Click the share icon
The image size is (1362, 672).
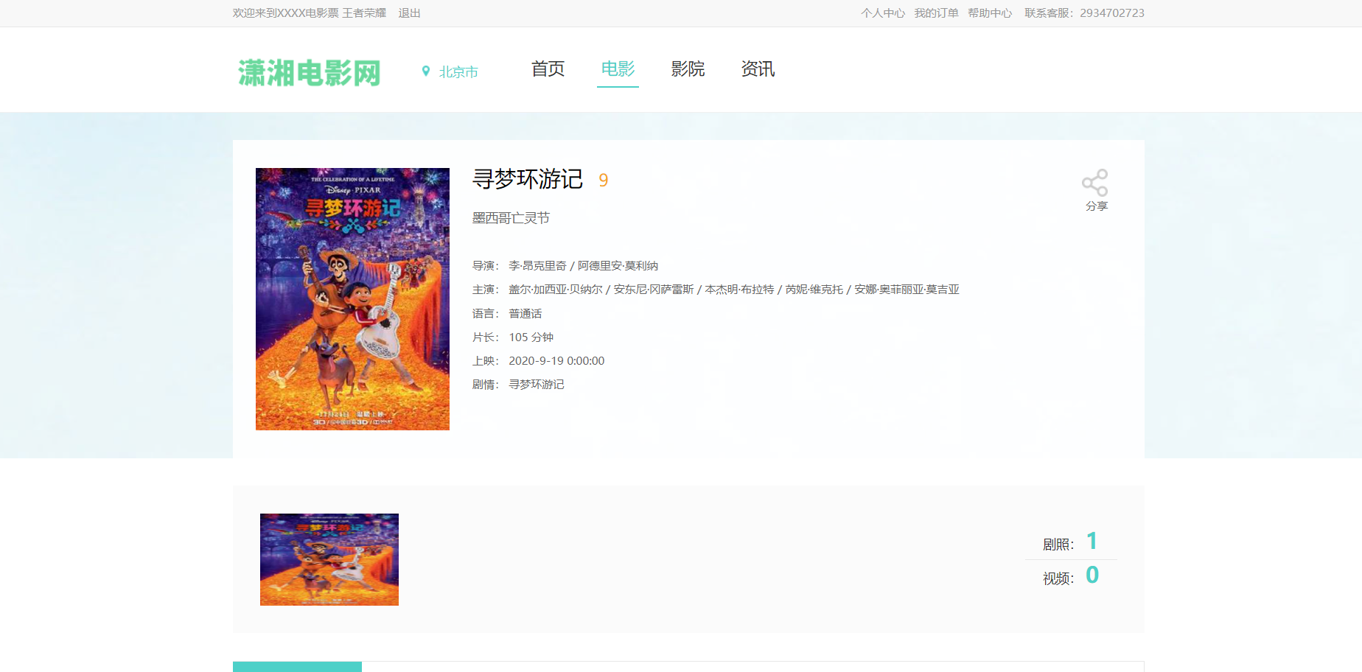pos(1094,183)
